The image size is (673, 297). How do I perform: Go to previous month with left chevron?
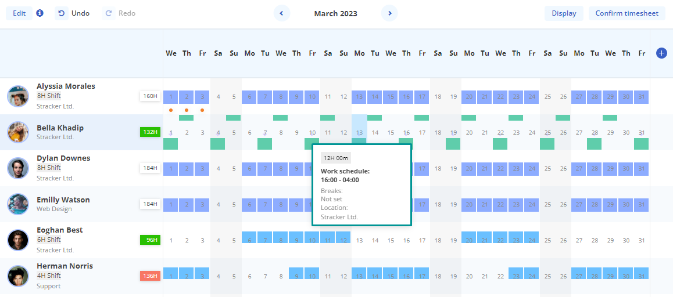(x=282, y=13)
